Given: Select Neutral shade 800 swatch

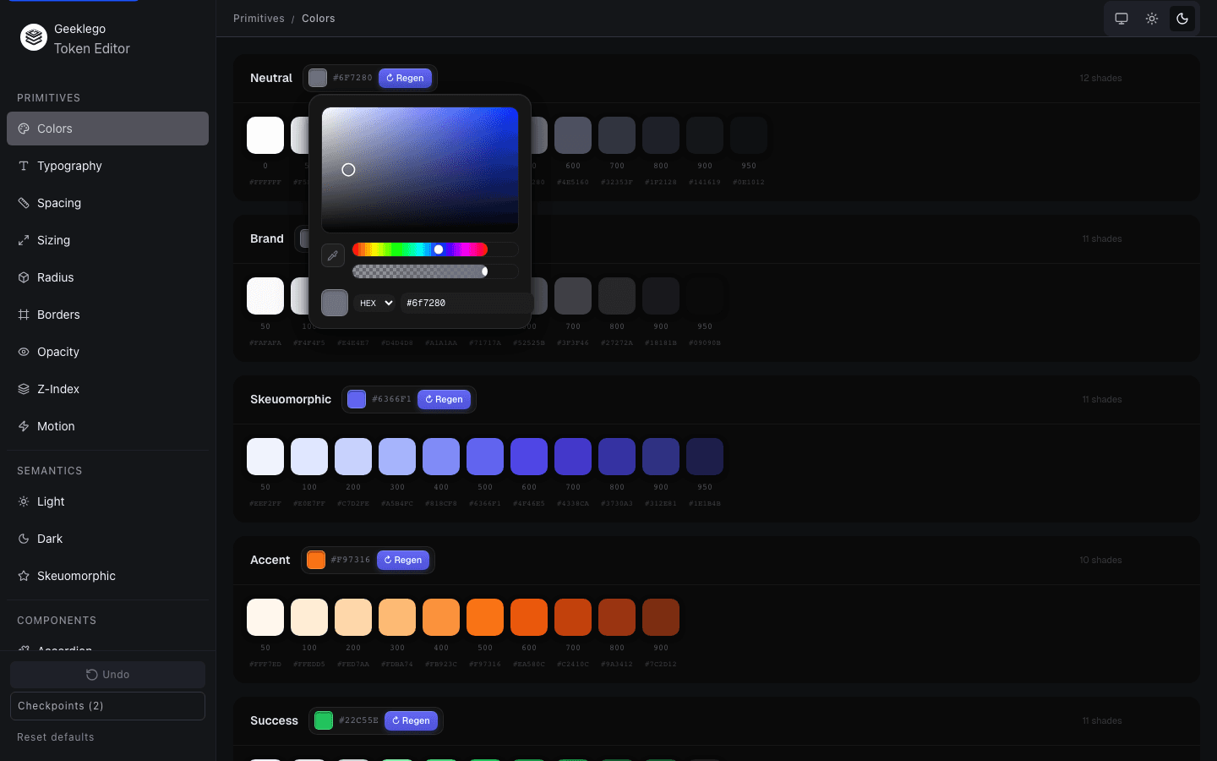Looking at the screenshot, I should (x=661, y=135).
